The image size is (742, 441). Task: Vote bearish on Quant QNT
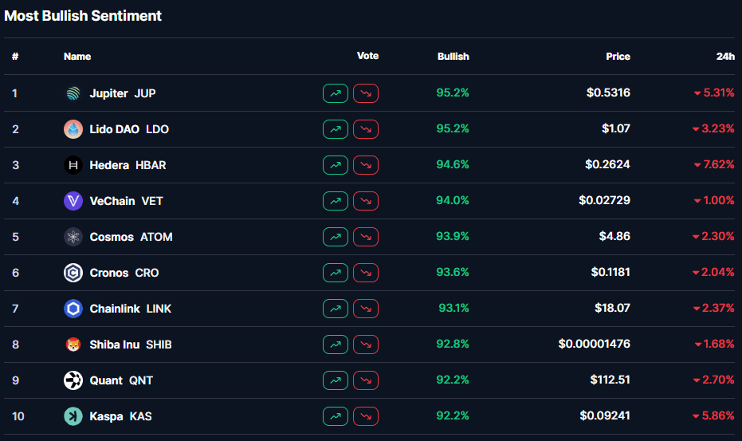tap(366, 380)
